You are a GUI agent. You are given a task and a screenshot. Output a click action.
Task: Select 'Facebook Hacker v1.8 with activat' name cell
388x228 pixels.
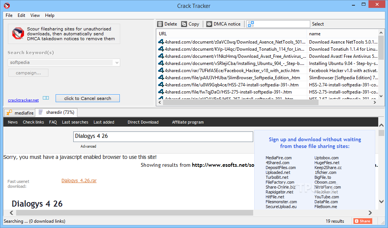pyautogui.click(x=343, y=70)
